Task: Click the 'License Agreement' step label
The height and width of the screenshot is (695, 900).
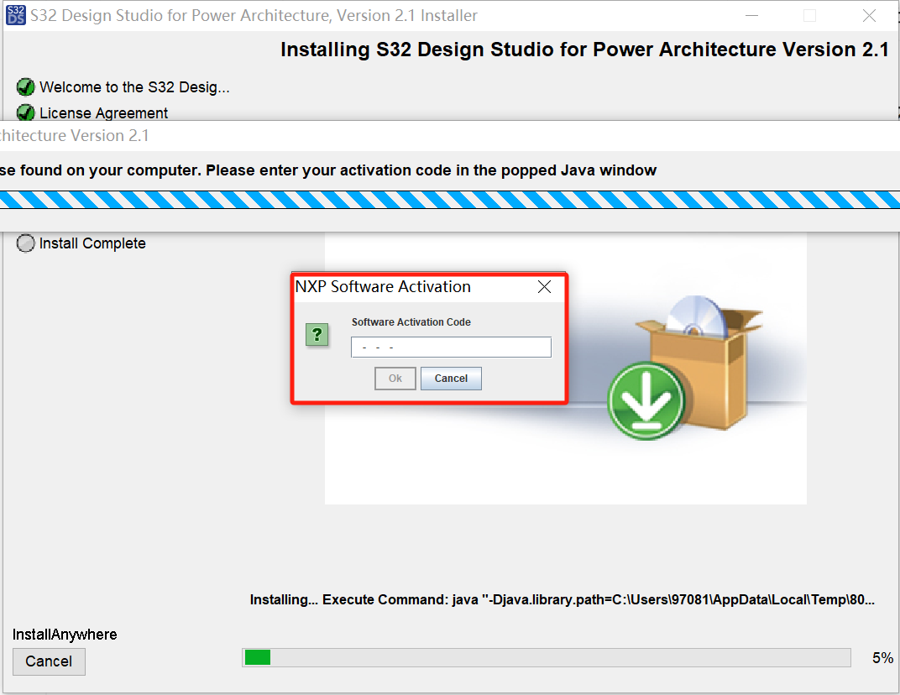Action: pos(103,113)
